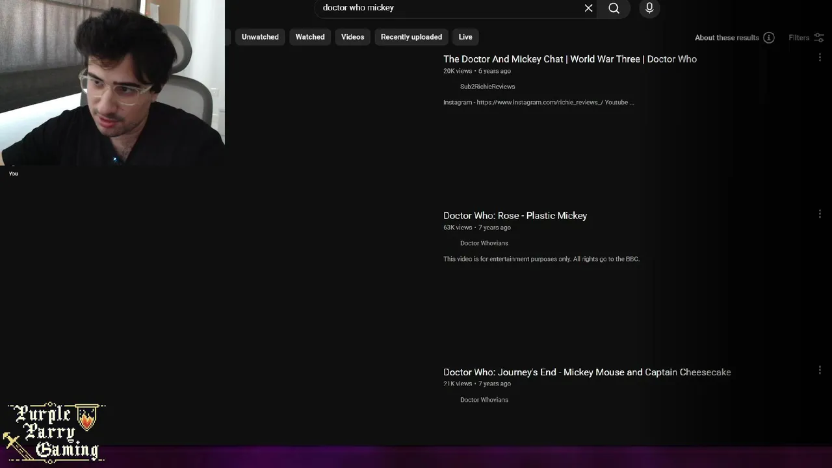Image resolution: width=832 pixels, height=468 pixels.
Task: Open Journey's End Mickey Mouse video title
Action: coord(587,372)
